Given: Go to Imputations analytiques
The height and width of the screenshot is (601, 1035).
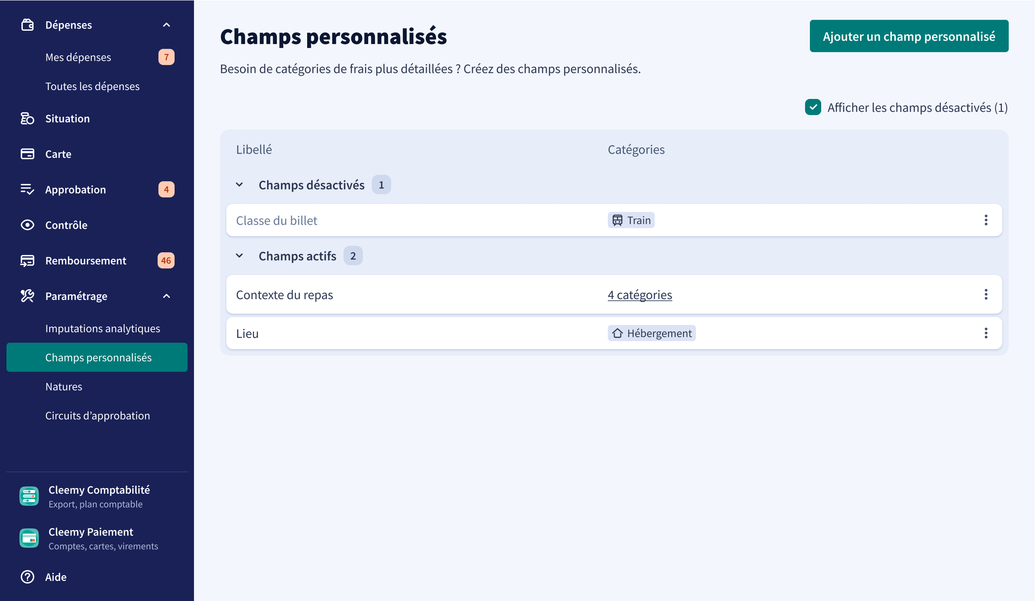Looking at the screenshot, I should 103,328.
